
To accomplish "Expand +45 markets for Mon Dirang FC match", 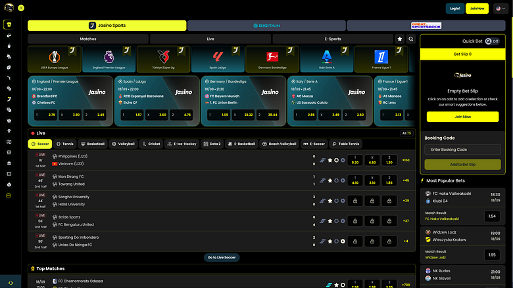I will [406, 180].
